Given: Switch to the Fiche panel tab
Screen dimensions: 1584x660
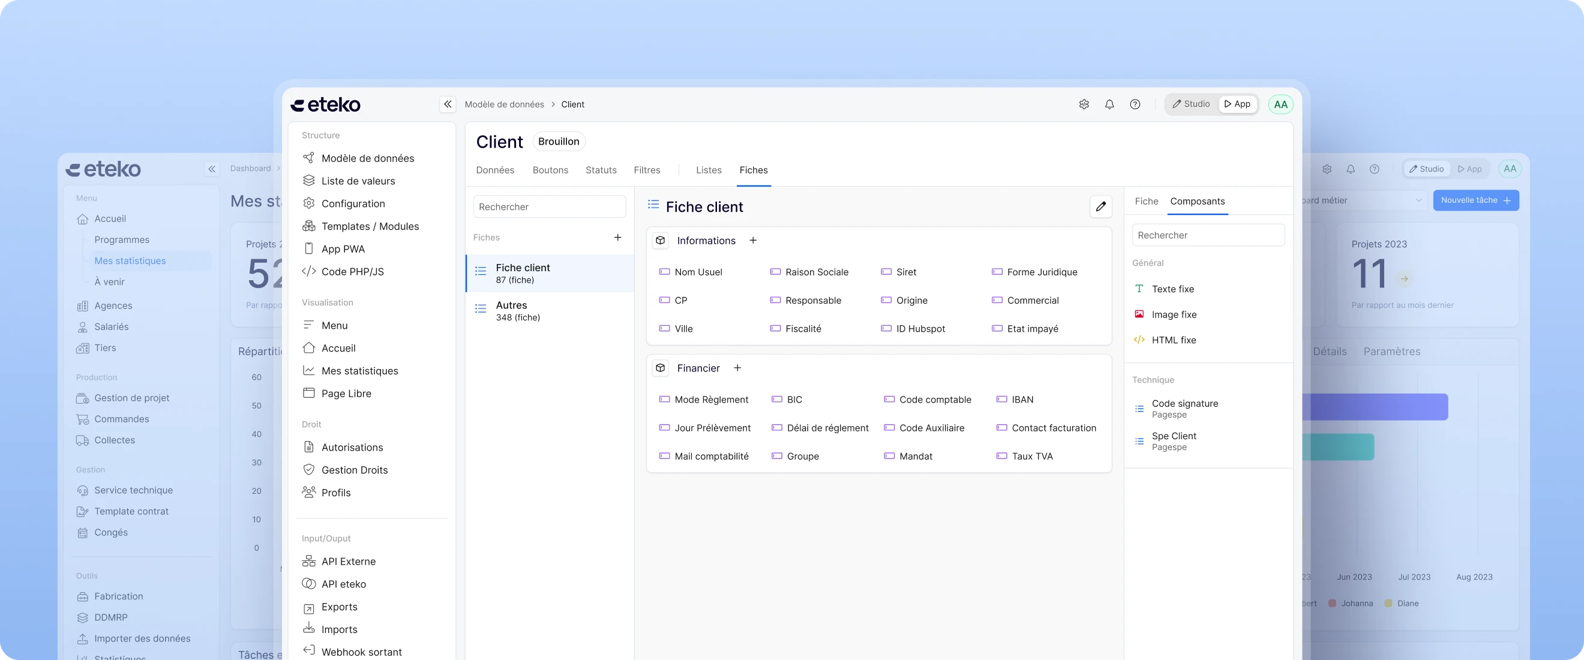Looking at the screenshot, I should click(x=1146, y=201).
